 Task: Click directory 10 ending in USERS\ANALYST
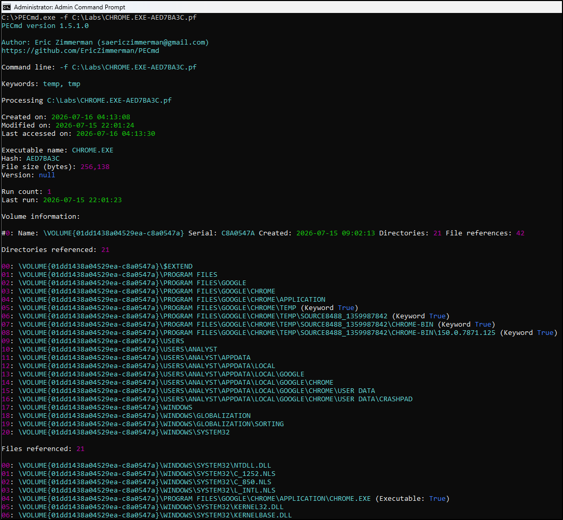109,349
